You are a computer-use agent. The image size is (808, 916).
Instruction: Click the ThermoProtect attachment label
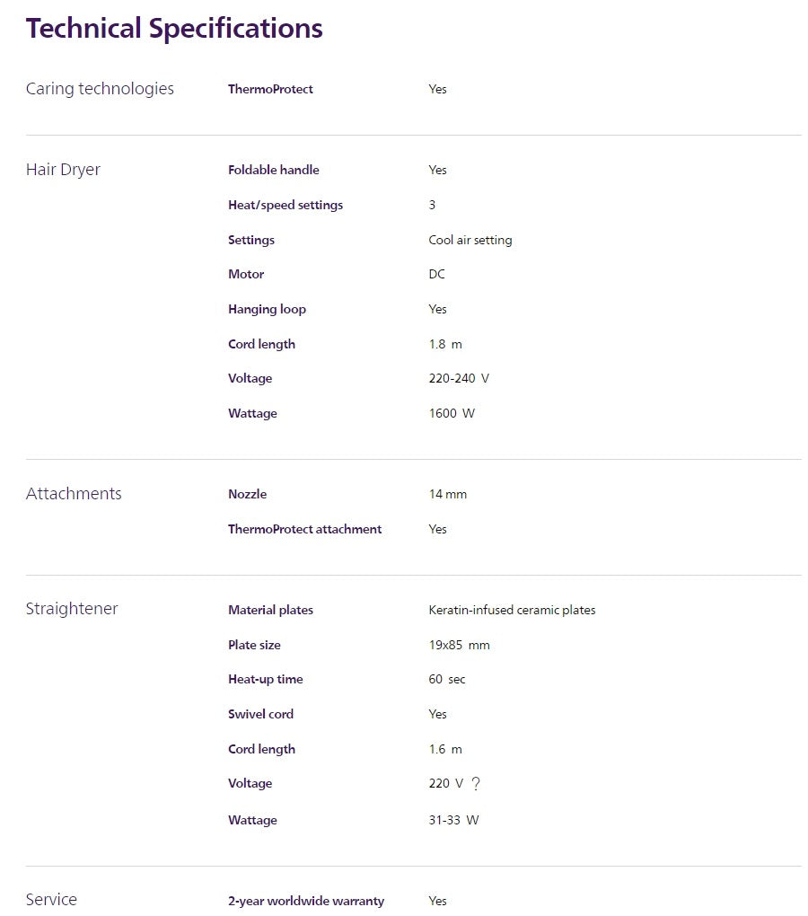304,529
